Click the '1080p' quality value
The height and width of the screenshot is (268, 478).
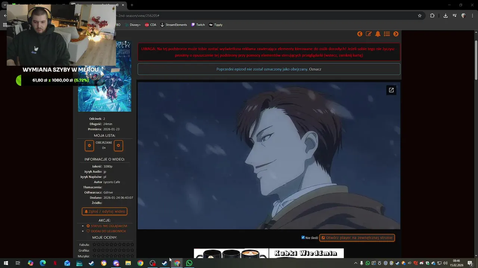108,166
